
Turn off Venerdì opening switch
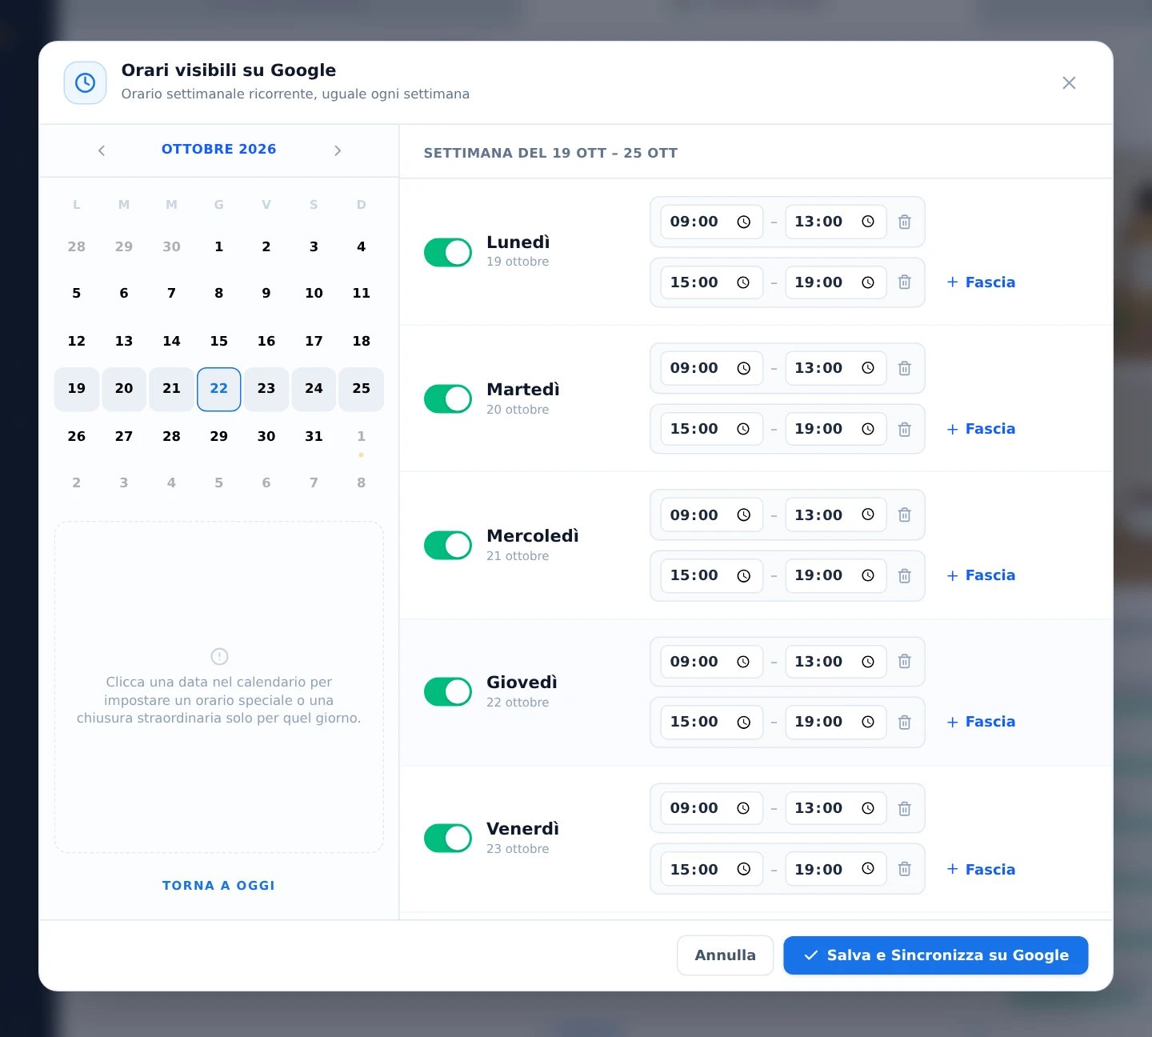[448, 839]
